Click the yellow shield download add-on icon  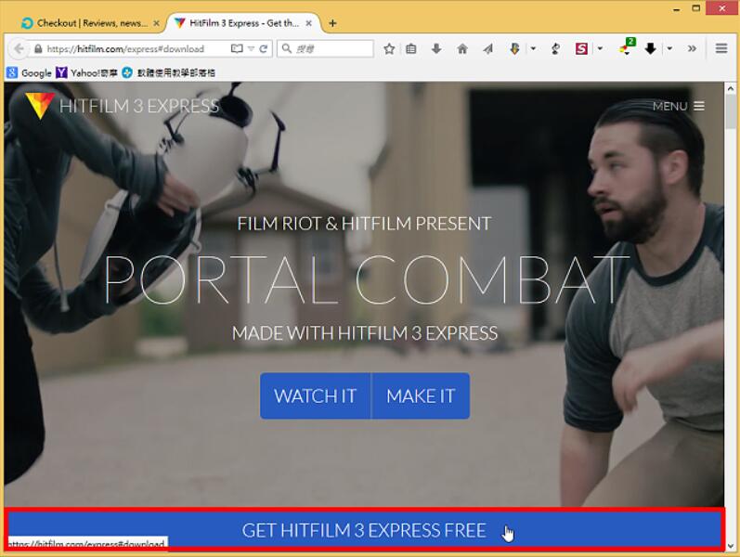(515, 48)
